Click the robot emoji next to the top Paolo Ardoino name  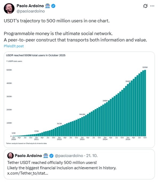tap(47, 6)
